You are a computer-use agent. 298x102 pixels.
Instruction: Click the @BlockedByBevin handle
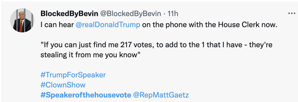pos(131,14)
